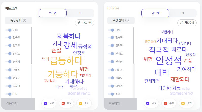Toggle the 신뢰도 switch in the Ethereum panel
Image resolution: width=202 pixels, height=112 pixels.
[111, 54]
